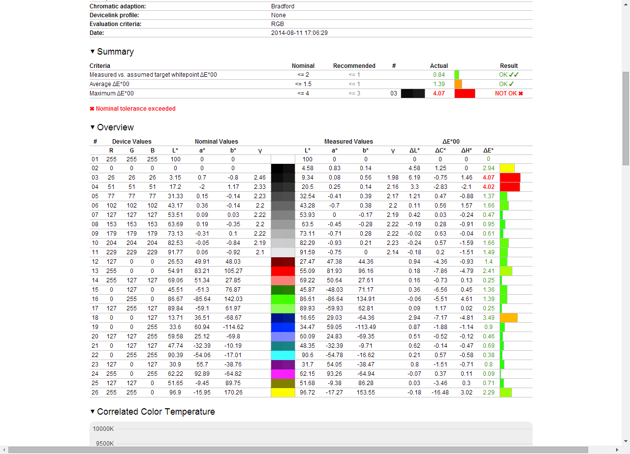Screen dimensions: 630x454
Task: Click the 4.02 ΔE value in row 04
Action: tap(488, 187)
